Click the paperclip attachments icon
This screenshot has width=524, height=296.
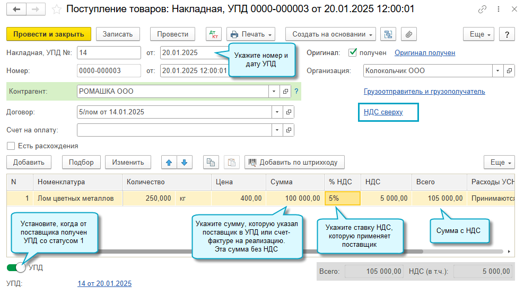tap(408, 34)
